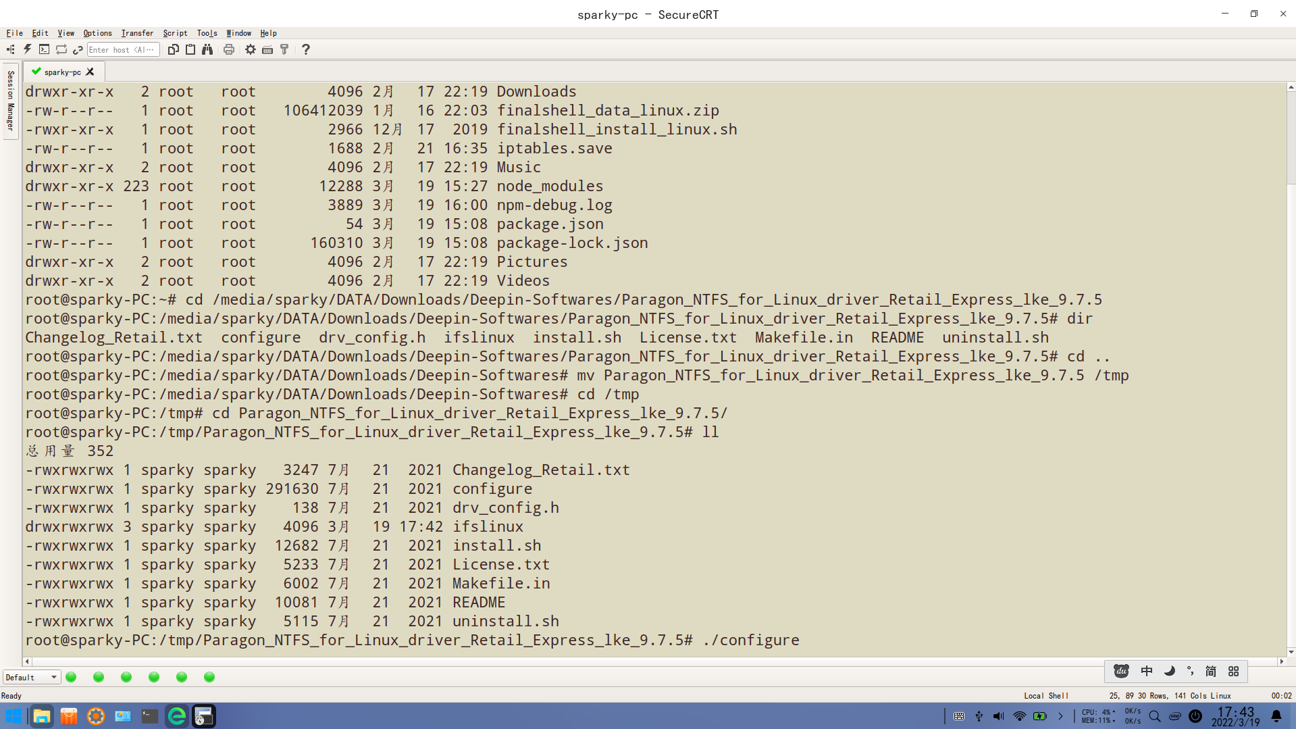Open the Windows start menu
Screen dimensions: 1296x729
point(14,716)
